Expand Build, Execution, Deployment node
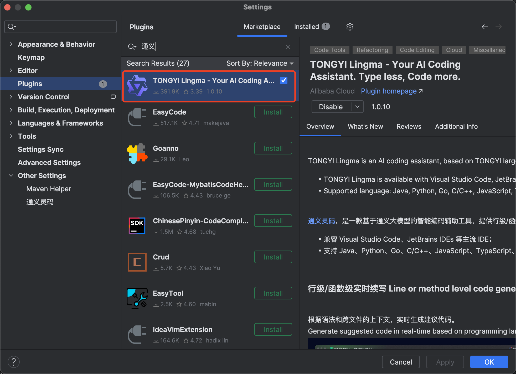Image resolution: width=516 pixels, height=374 pixels. (x=11, y=110)
